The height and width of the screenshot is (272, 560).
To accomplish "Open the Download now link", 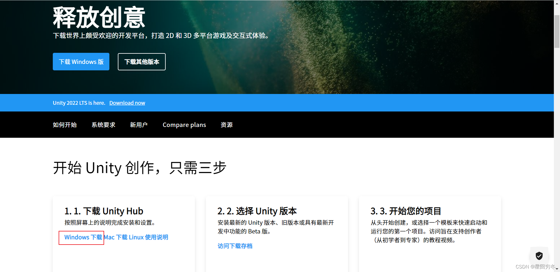I will pyautogui.click(x=127, y=103).
